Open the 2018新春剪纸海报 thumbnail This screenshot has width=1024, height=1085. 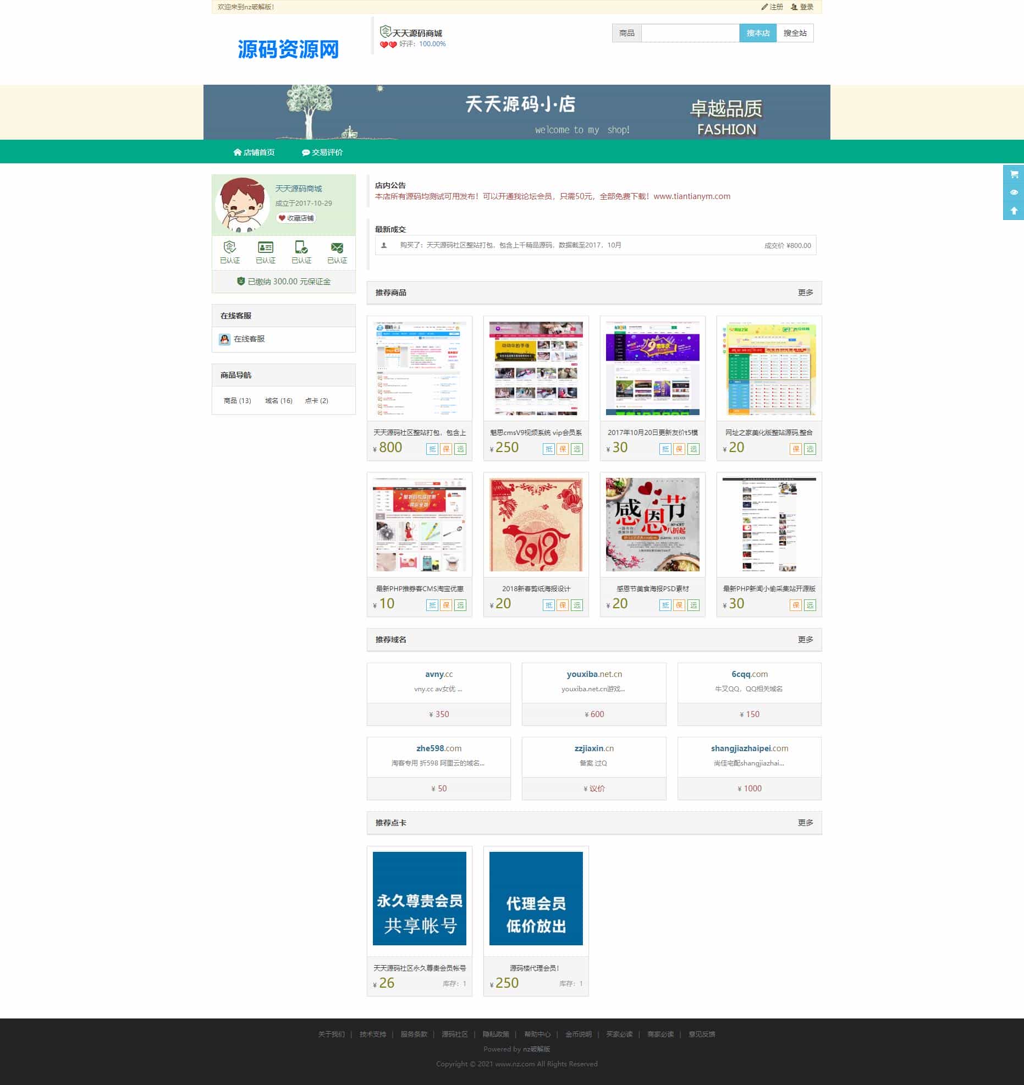click(536, 525)
